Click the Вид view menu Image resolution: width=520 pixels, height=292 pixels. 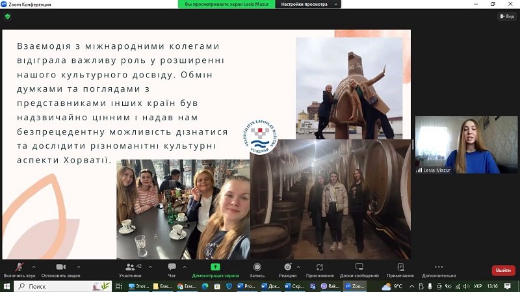(506, 16)
